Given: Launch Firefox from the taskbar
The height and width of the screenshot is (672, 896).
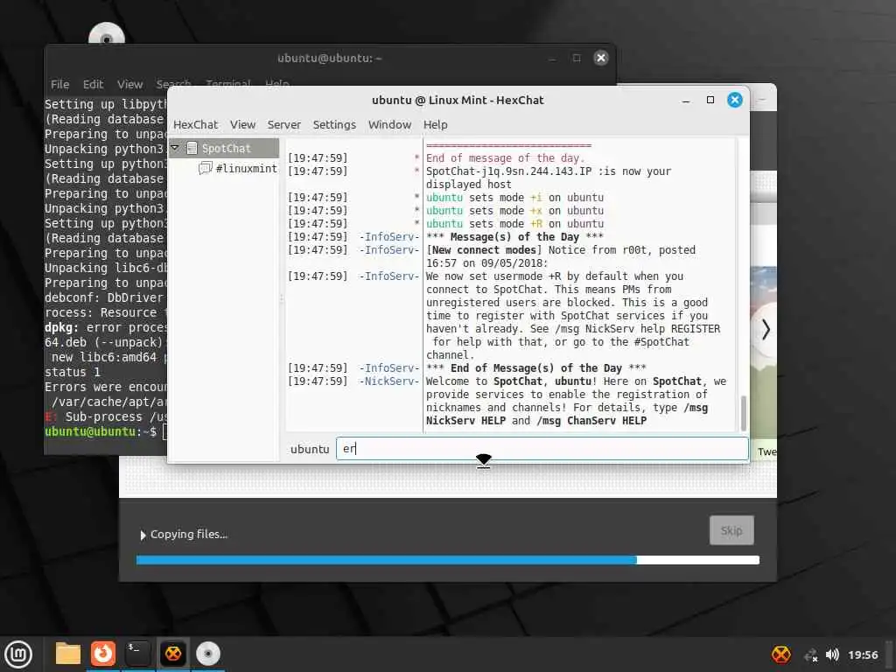Looking at the screenshot, I should click(103, 654).
